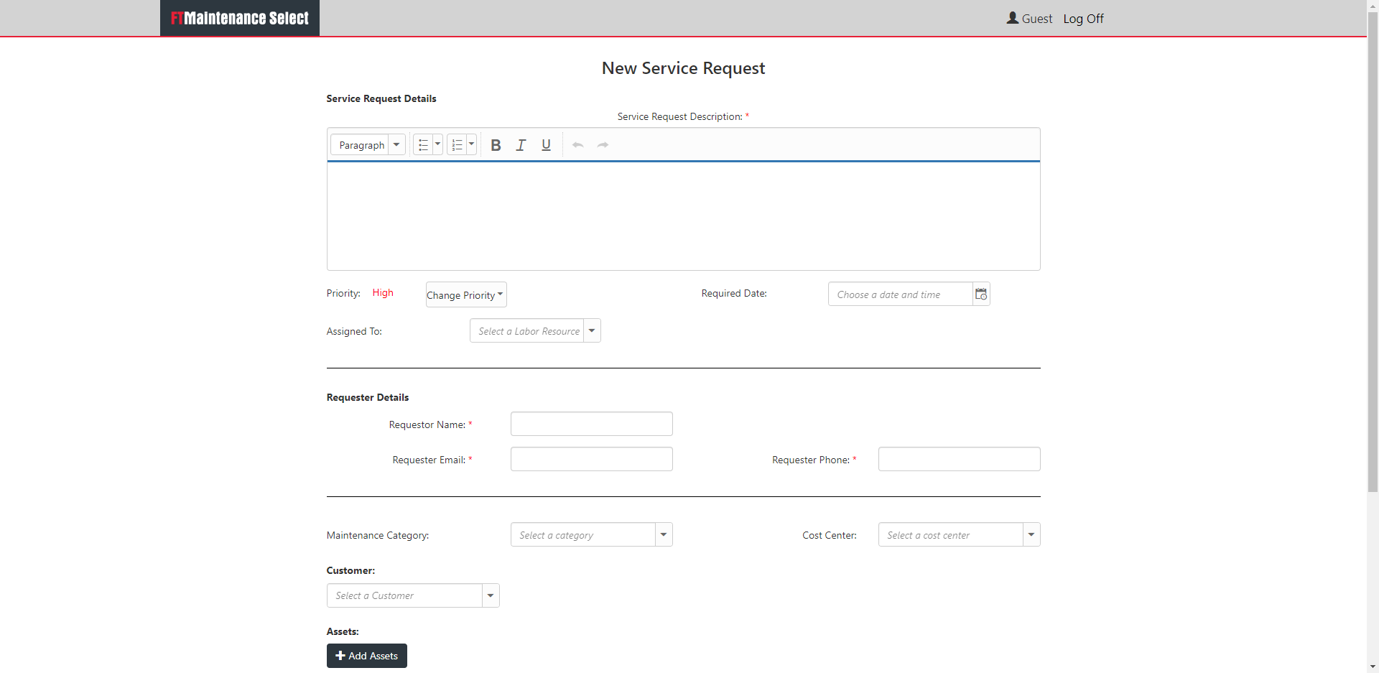Click the Guest user account icon
The height and width of the screenshot is (673, 1379).
point(1012,17)
